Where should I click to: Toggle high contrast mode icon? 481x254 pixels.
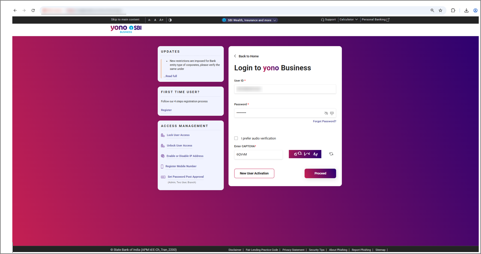(170, 20)
